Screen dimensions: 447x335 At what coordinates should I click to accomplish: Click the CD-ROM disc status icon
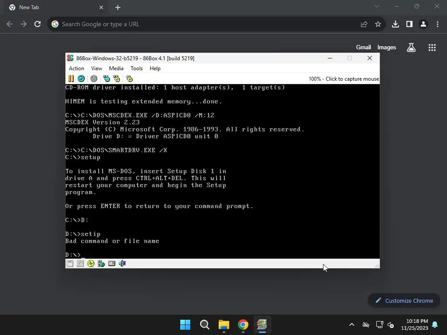[91, 263]
